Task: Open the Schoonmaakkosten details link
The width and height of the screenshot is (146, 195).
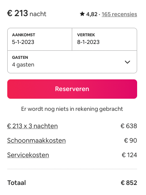Action: coord(36,141)
